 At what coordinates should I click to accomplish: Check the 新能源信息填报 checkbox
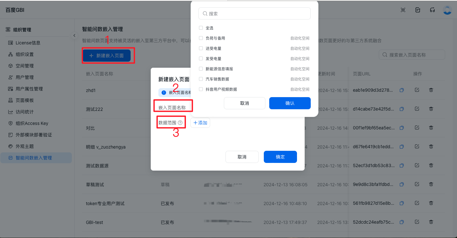pyautogui.click(x=201, y=69)
